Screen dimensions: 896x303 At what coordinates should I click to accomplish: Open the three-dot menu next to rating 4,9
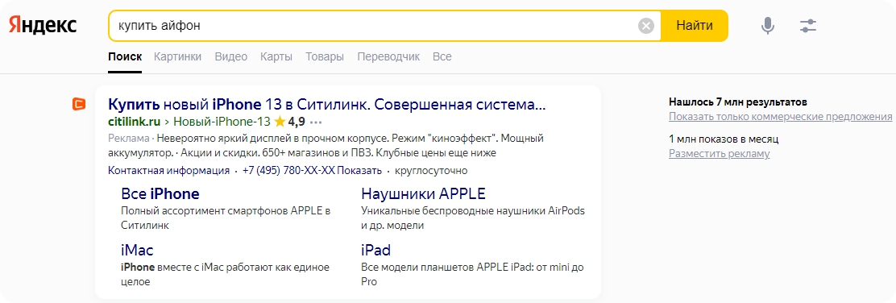[316, 122]
